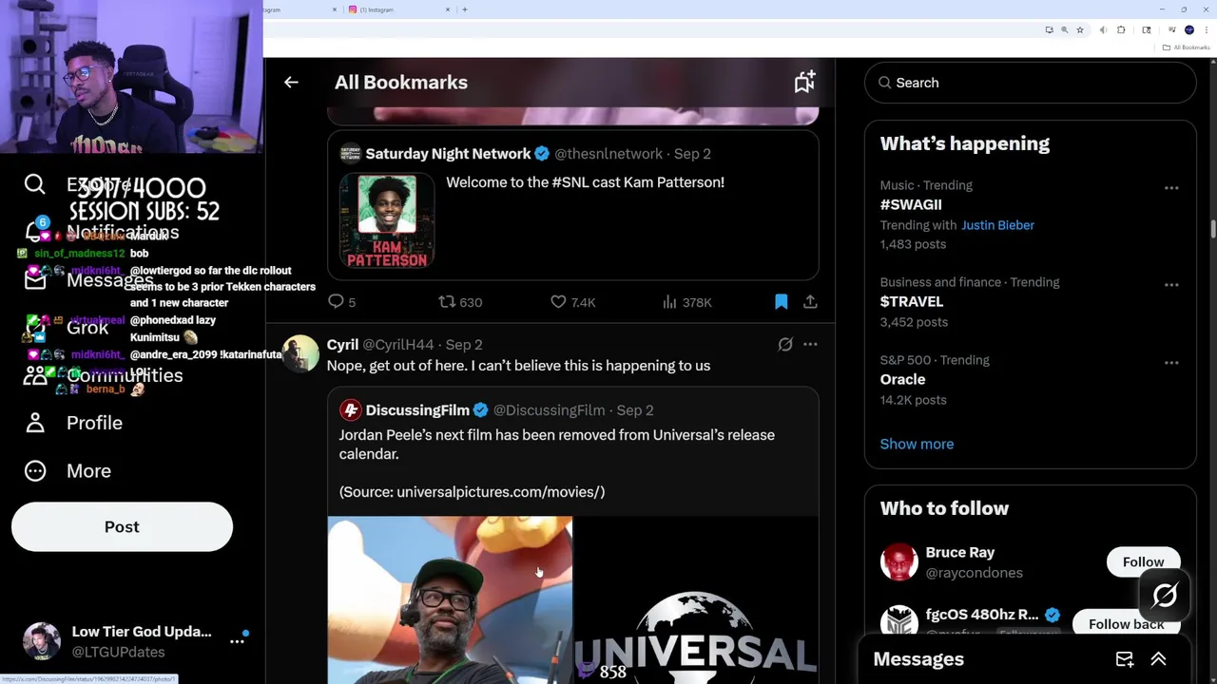
Task: Click the install app icon in address bar
Action: coord(1049,30)
